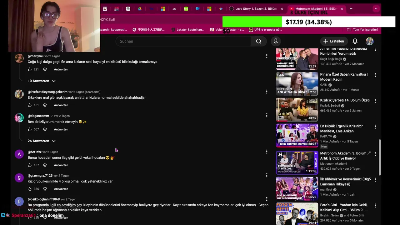Dislike the comment by @livefastdieyoung.şekerim

(x=45, y=105)
